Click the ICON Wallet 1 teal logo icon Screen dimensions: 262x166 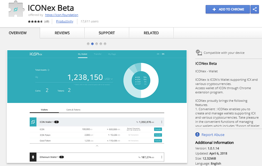(x=33, y=122)
